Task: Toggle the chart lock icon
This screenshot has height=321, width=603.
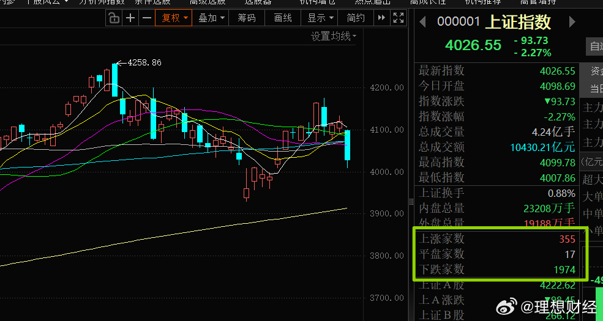Action: 114,18
